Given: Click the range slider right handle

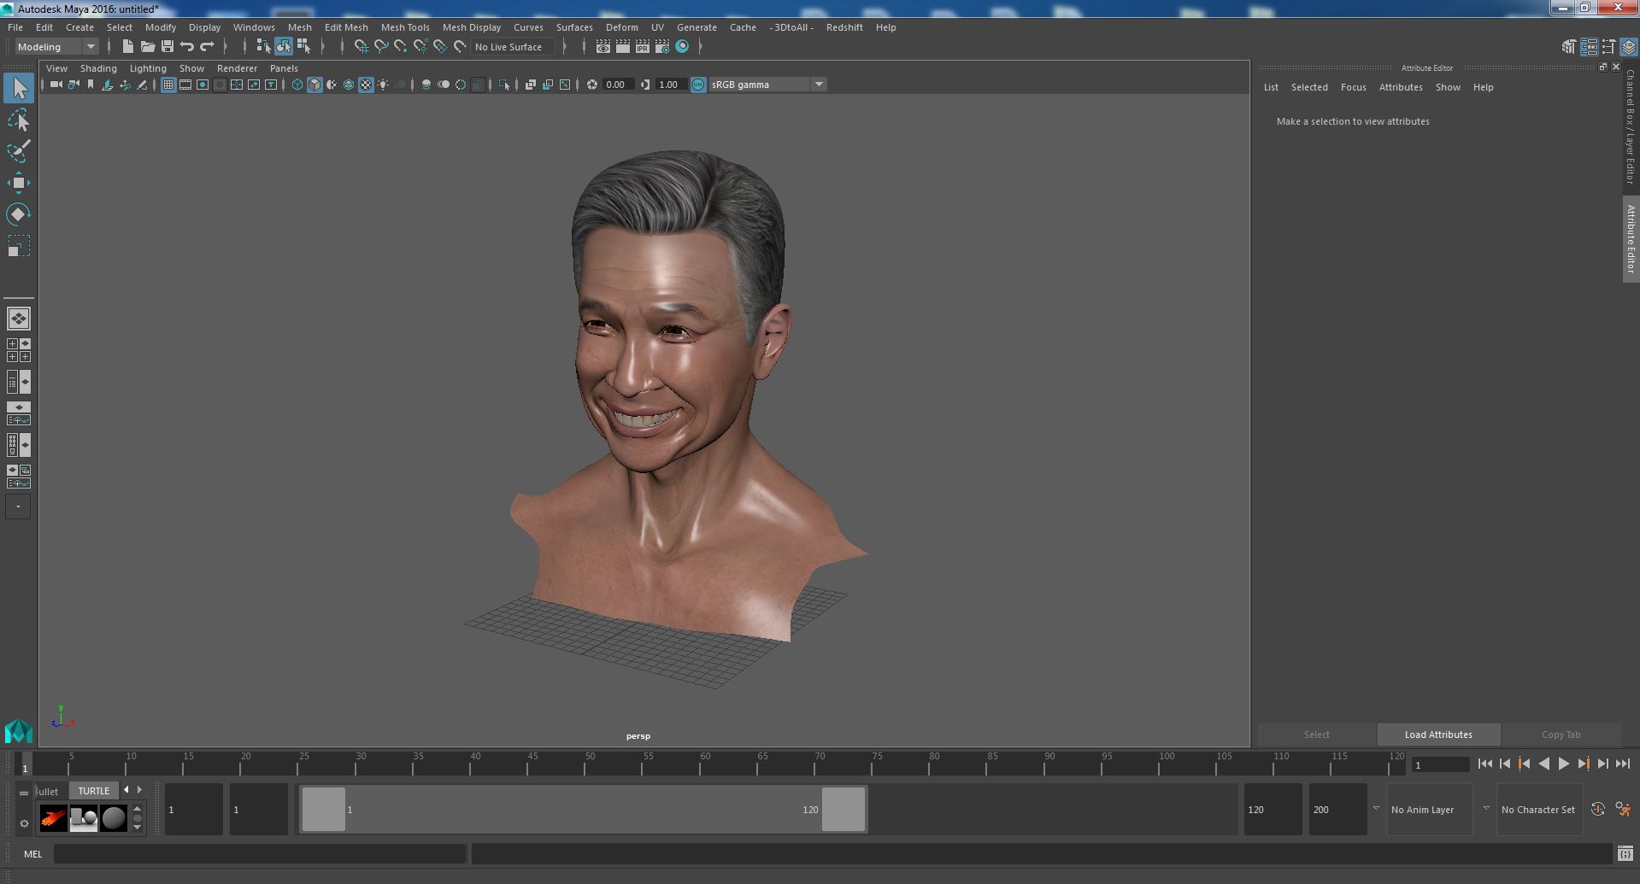Looking at the screenshot, I should 843,809.
